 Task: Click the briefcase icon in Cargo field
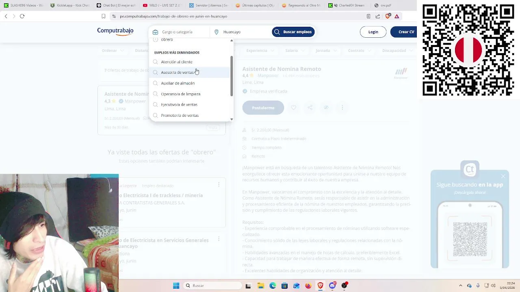click(x=155, y=32)
